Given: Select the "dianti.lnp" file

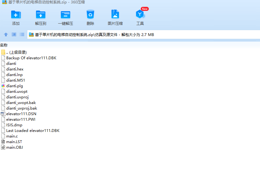Looking at the screenshot, I should (x=14, y=75).
